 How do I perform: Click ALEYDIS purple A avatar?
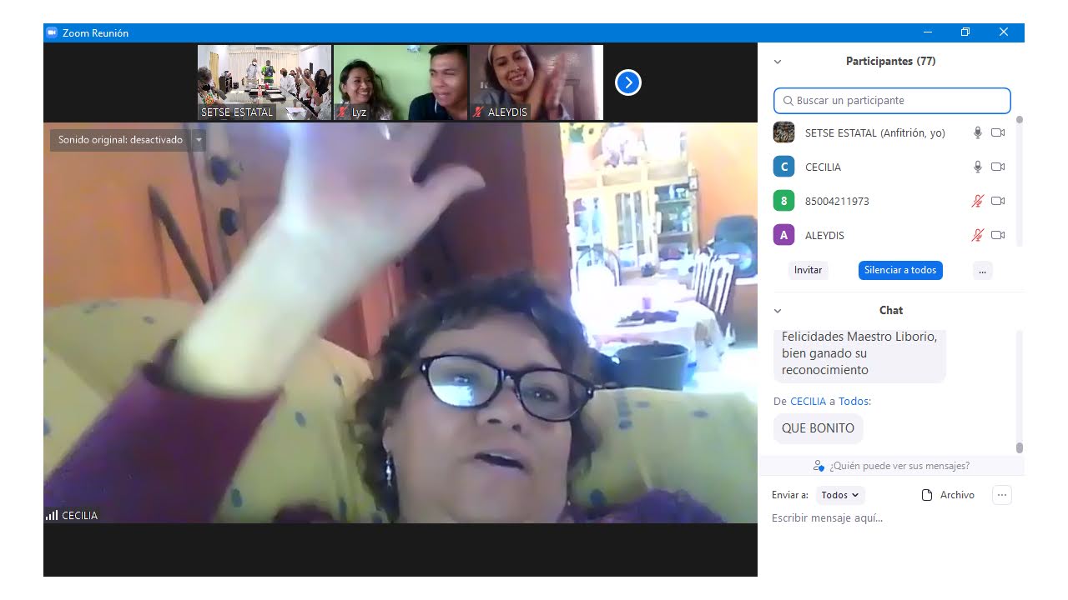[x=783, y=235]
